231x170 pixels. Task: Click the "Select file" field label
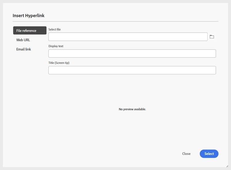coord(55,30)
